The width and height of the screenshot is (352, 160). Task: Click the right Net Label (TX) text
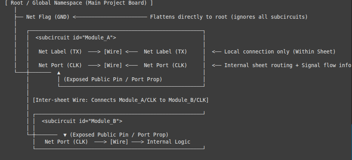165,52
